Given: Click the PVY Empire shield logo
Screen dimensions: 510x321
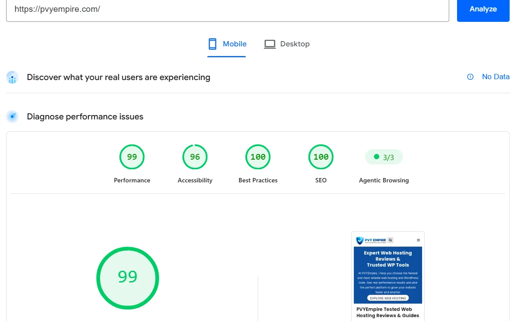Looking at the screenshot, I should pos(360,241).
